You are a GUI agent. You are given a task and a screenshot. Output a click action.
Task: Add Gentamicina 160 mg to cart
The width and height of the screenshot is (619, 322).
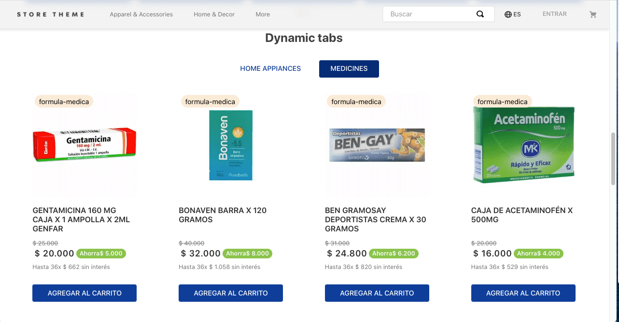(x=84, y=293)
